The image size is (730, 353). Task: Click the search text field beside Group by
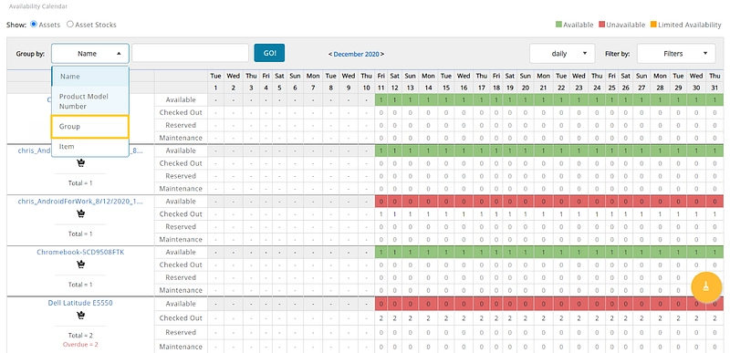coord(190,53)
